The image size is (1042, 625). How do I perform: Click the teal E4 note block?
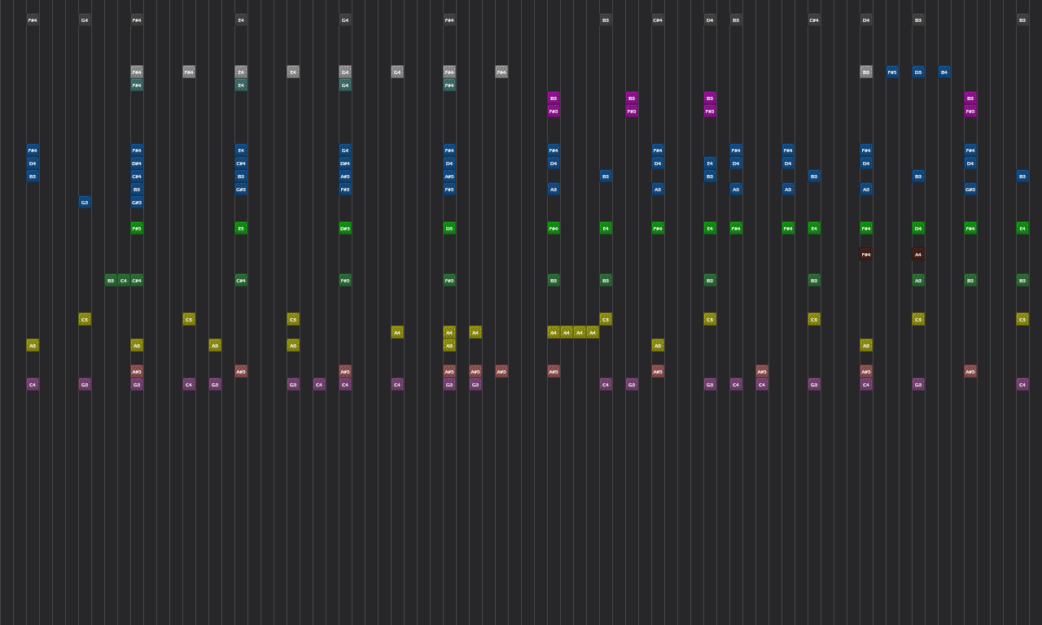tap(241, 85)
